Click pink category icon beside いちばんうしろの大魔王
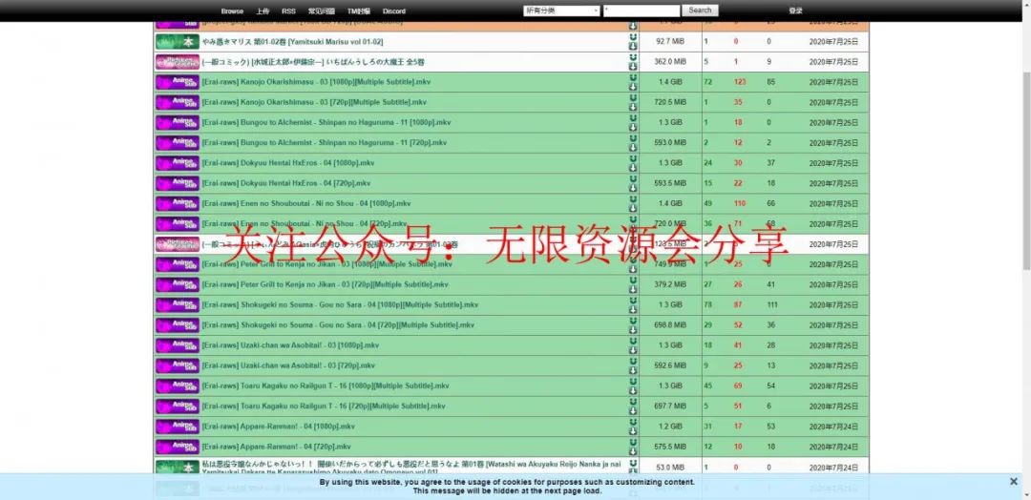This screenshot has width=1031, height=500. point(177,62)
